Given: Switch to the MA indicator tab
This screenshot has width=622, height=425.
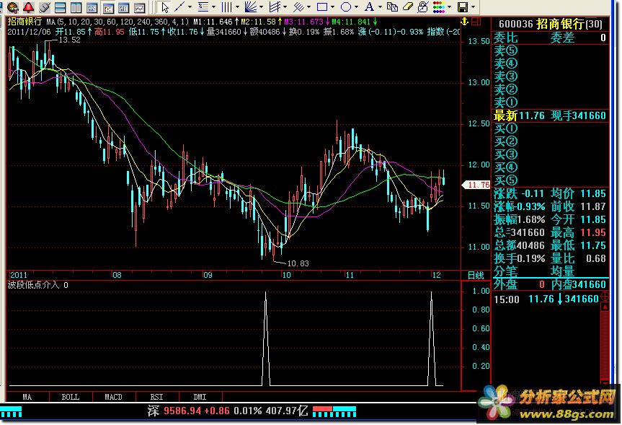Looking at the screenshot, I should click(x=27, y=397).
